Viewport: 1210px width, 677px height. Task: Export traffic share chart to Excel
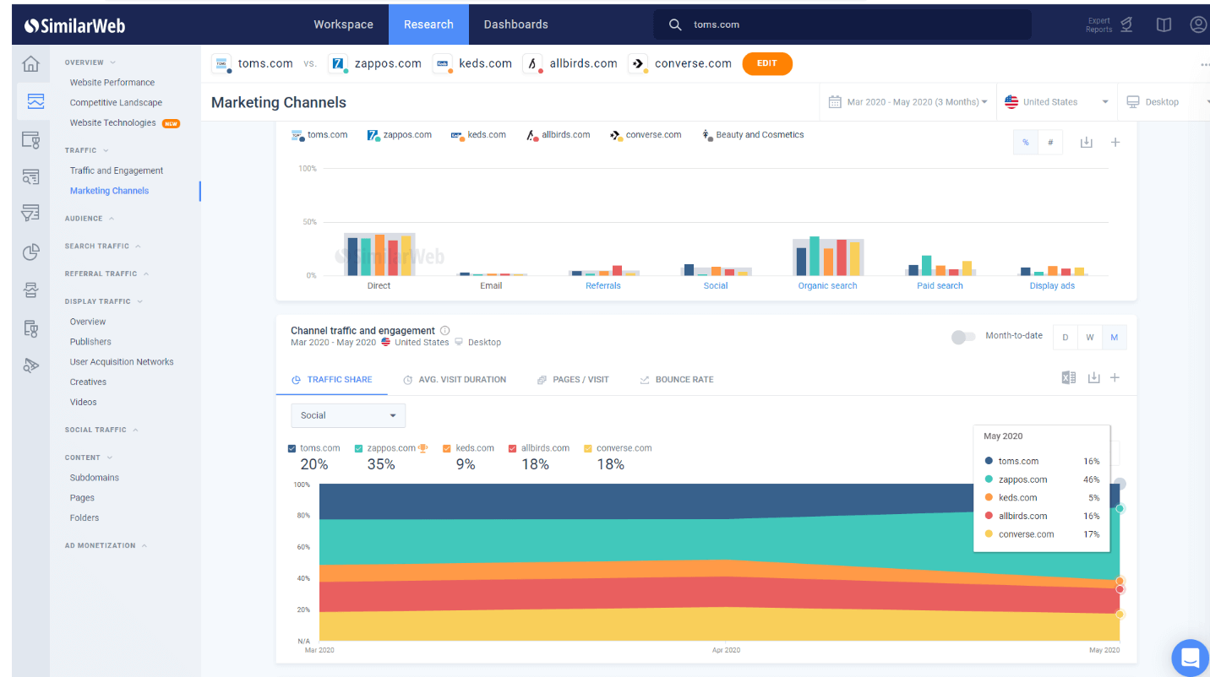click(1069, 377)
